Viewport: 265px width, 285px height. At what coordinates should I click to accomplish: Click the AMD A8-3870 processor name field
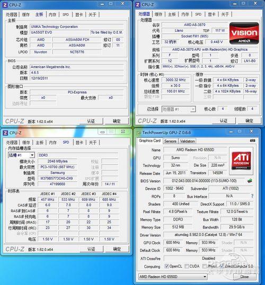195,25
